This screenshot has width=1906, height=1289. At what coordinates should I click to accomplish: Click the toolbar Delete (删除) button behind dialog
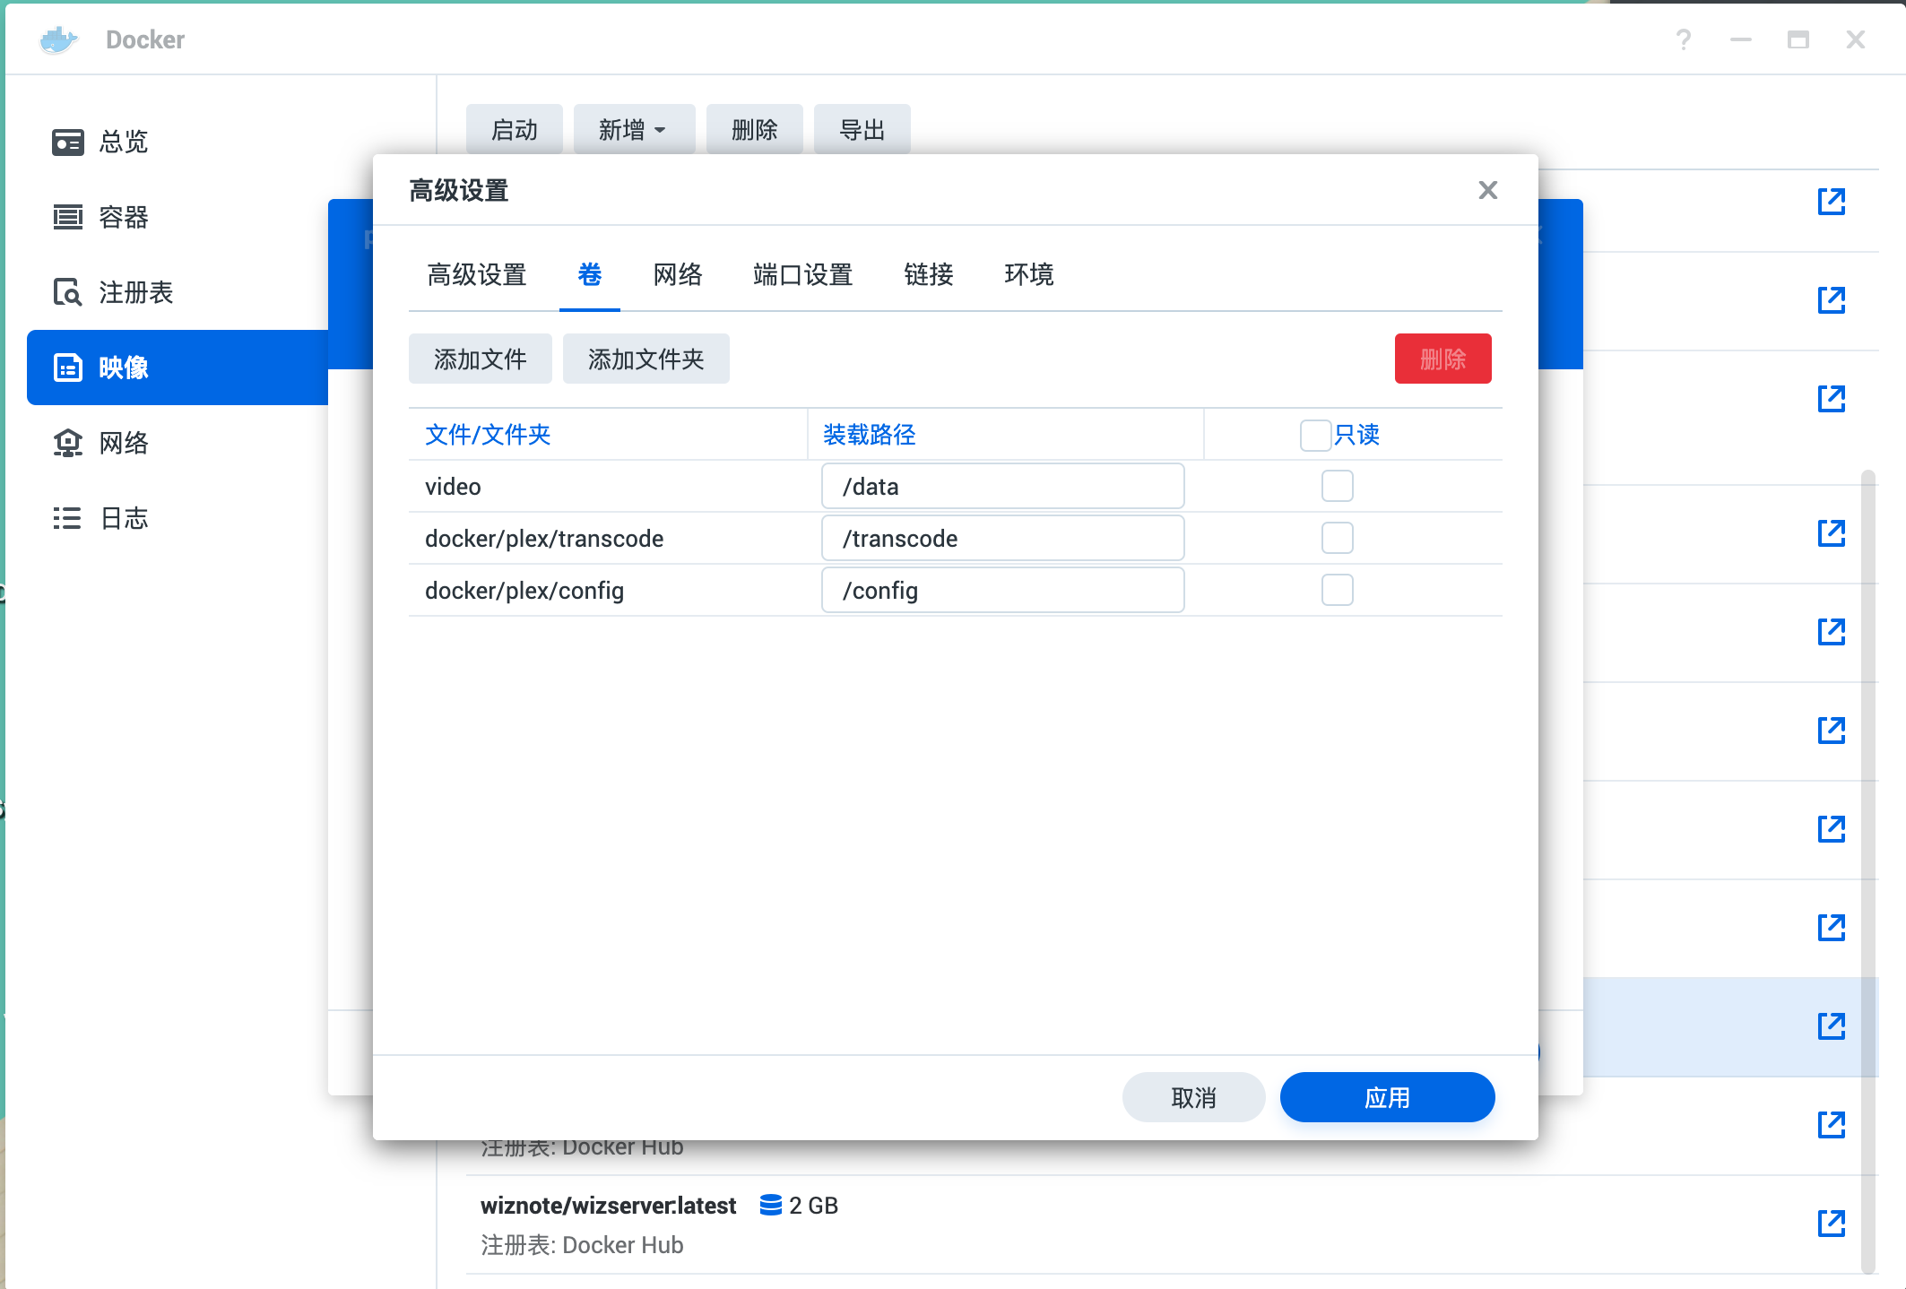(x=754, y=129)
